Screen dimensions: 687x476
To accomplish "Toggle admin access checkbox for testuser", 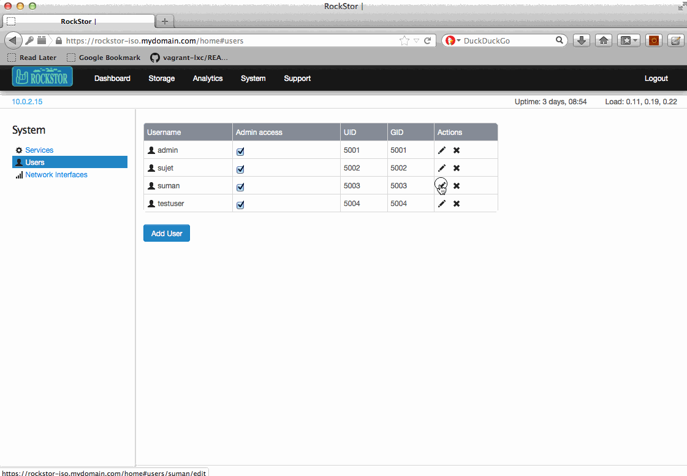I will click(240, 205).
